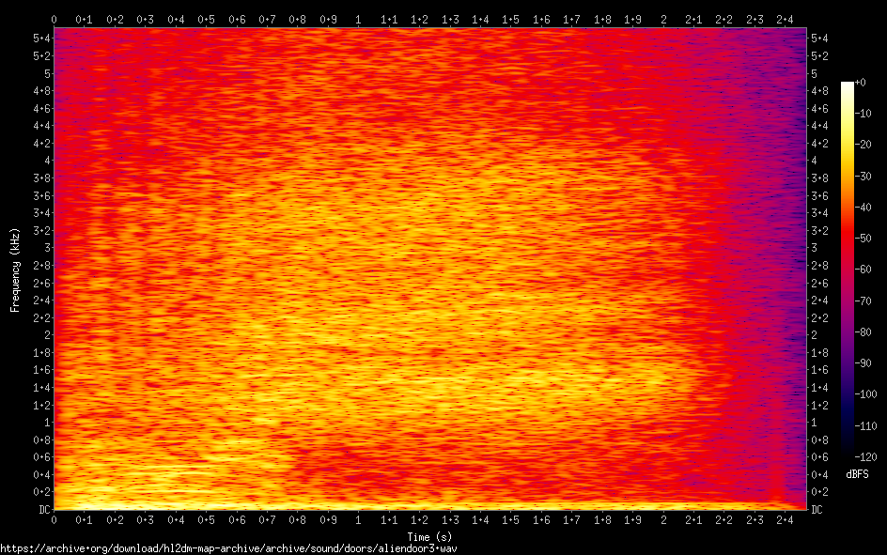Select the 2·4 second tick on the top time axis
This screenshot has height=555, width=887.
(785, 19)
